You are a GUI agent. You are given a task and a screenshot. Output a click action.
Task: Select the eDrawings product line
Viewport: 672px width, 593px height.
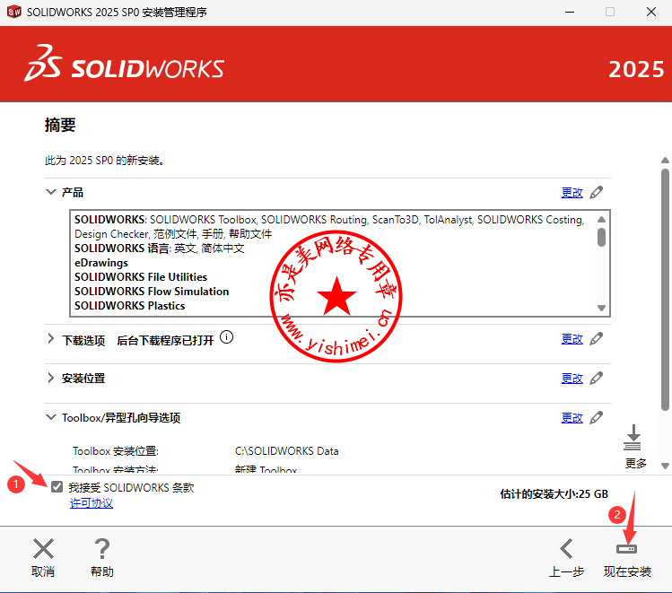coord(101,263)
